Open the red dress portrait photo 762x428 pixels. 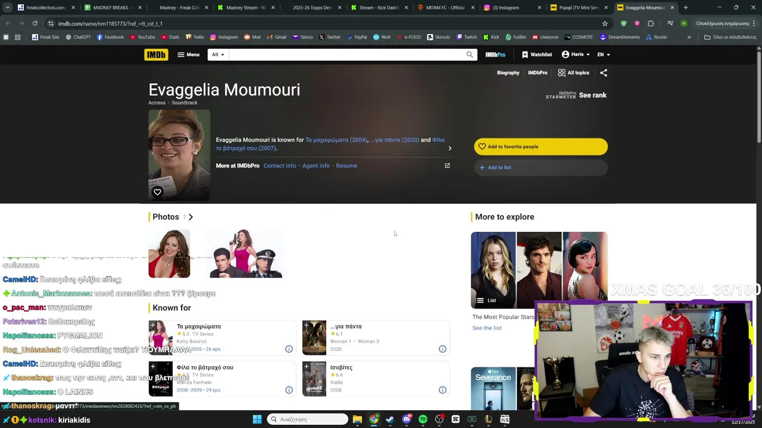click(x=169, y=254)
